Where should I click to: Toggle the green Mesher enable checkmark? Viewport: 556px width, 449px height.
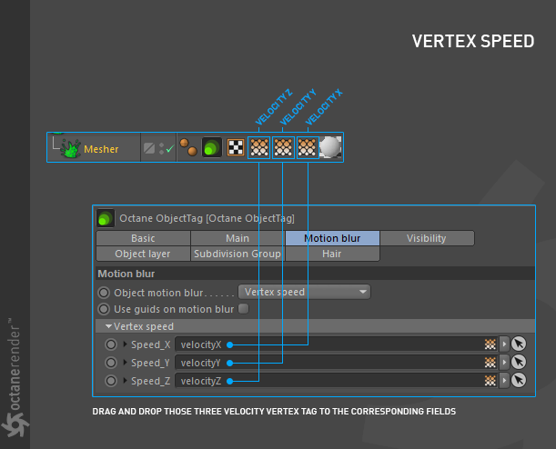click(170, 148)
